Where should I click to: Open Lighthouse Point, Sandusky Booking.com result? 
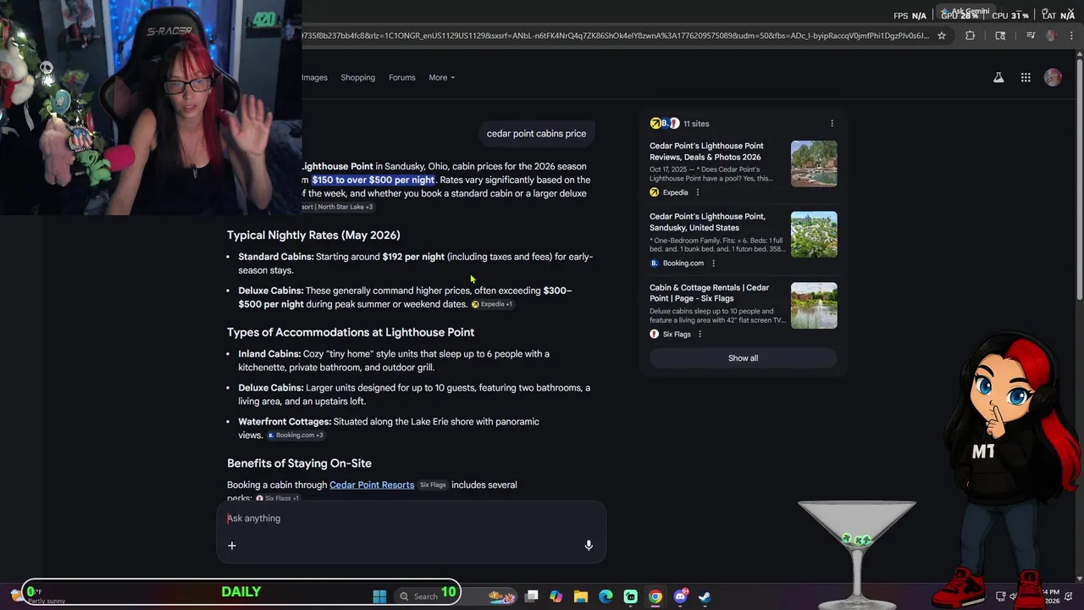[707, 222]
